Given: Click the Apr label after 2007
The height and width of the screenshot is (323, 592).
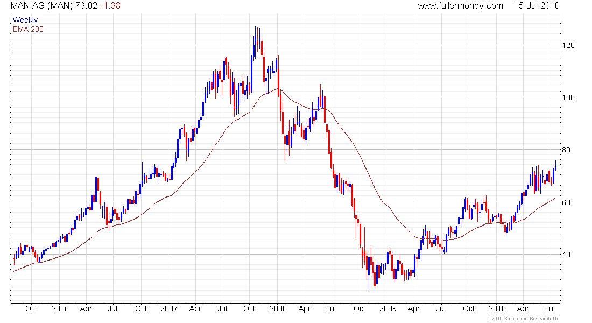Looking at the screenshot, I should (195, 308).
